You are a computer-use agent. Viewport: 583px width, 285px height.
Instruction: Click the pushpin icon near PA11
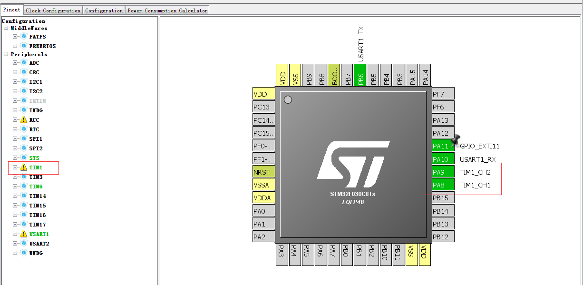(457, 139)
